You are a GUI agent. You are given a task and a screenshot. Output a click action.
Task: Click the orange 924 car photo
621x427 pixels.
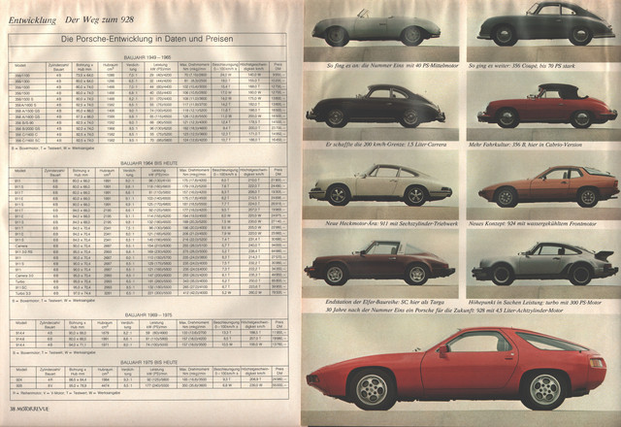pyautogui.click(x=543, y=184)
